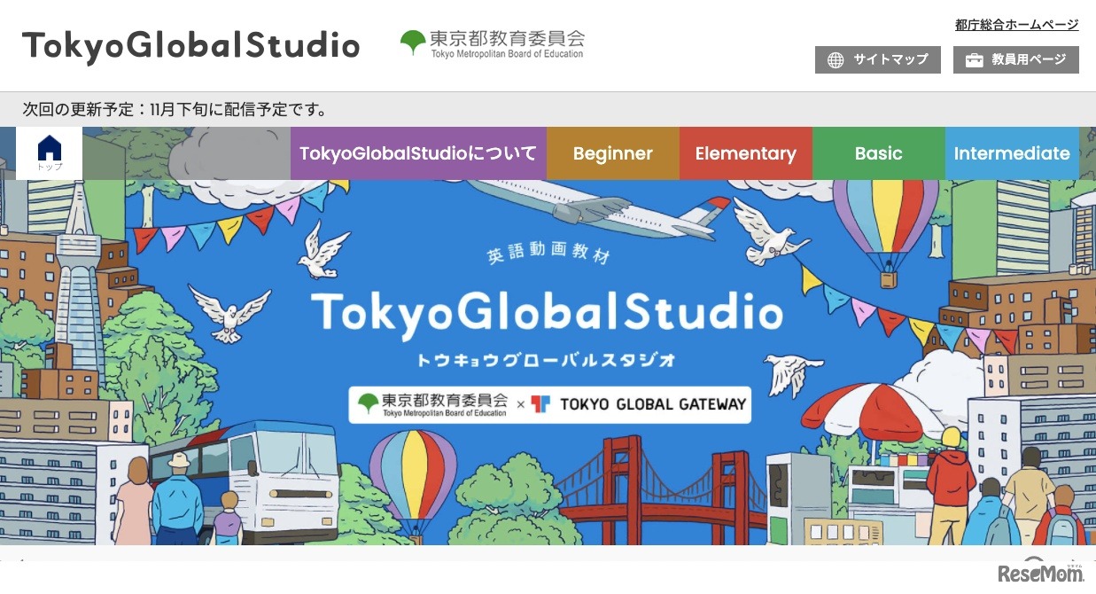Open the Beginner section
Screen dimensions: 1096x594
point(612,152)
